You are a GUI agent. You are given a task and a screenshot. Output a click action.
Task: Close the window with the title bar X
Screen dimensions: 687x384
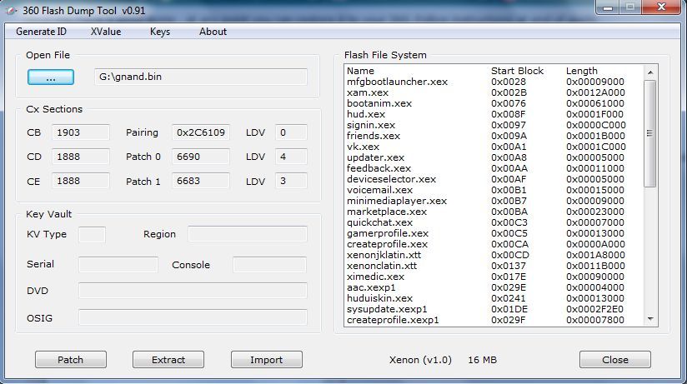662,7
